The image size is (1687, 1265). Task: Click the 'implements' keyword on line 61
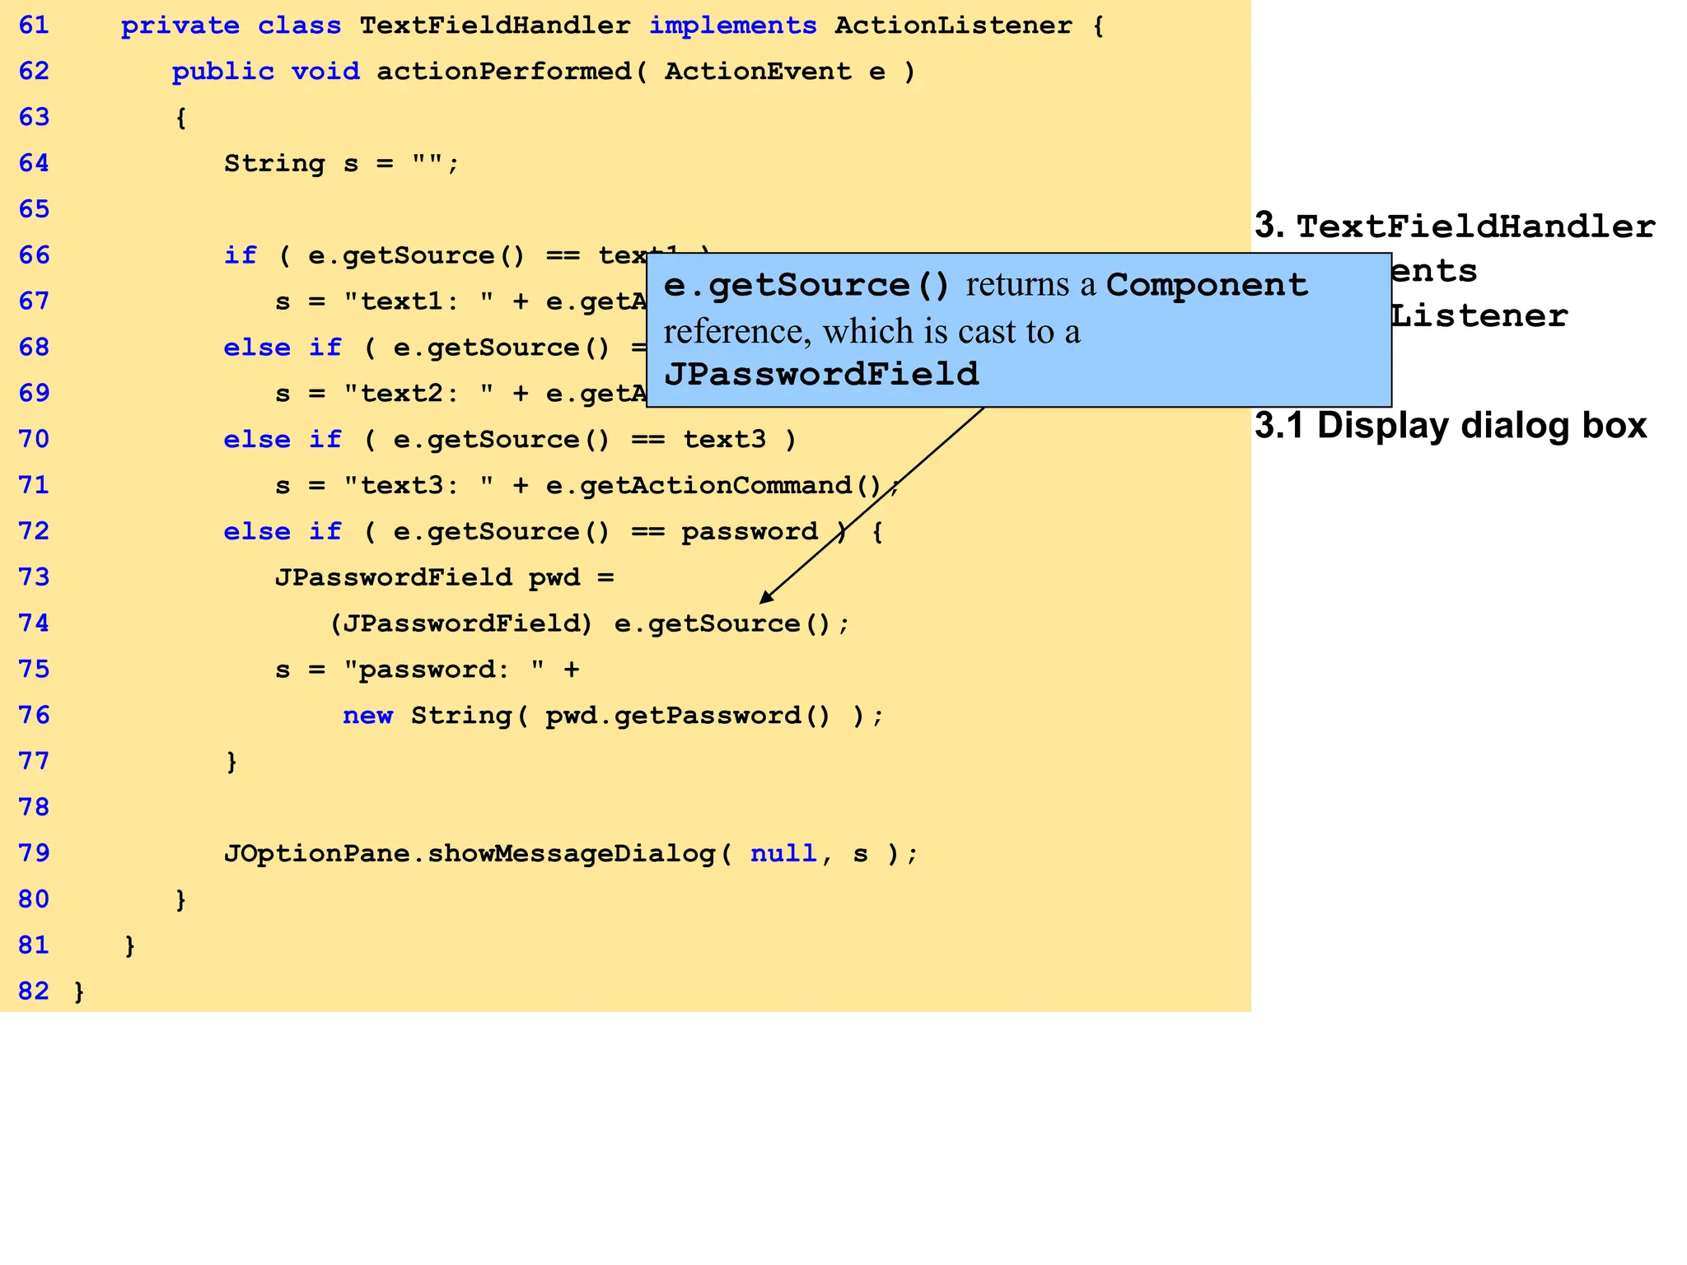[x=733, y=26]
